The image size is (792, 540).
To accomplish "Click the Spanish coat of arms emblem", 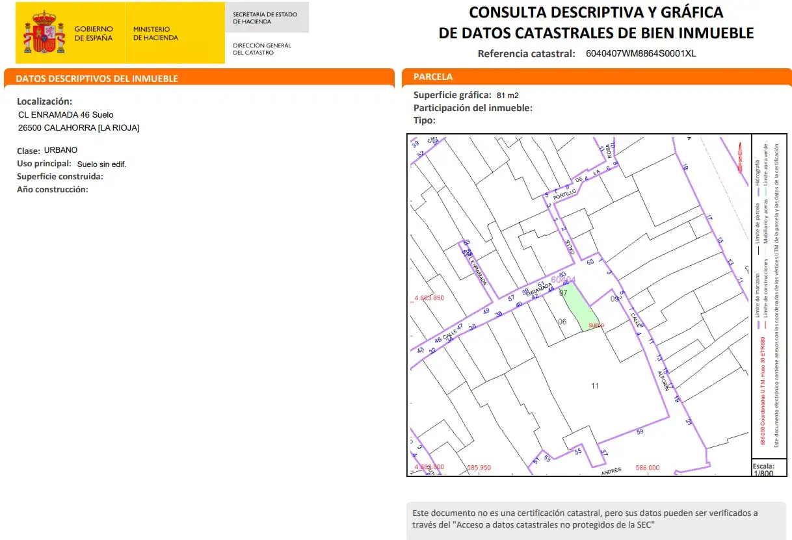I will [x=45, y=31].
